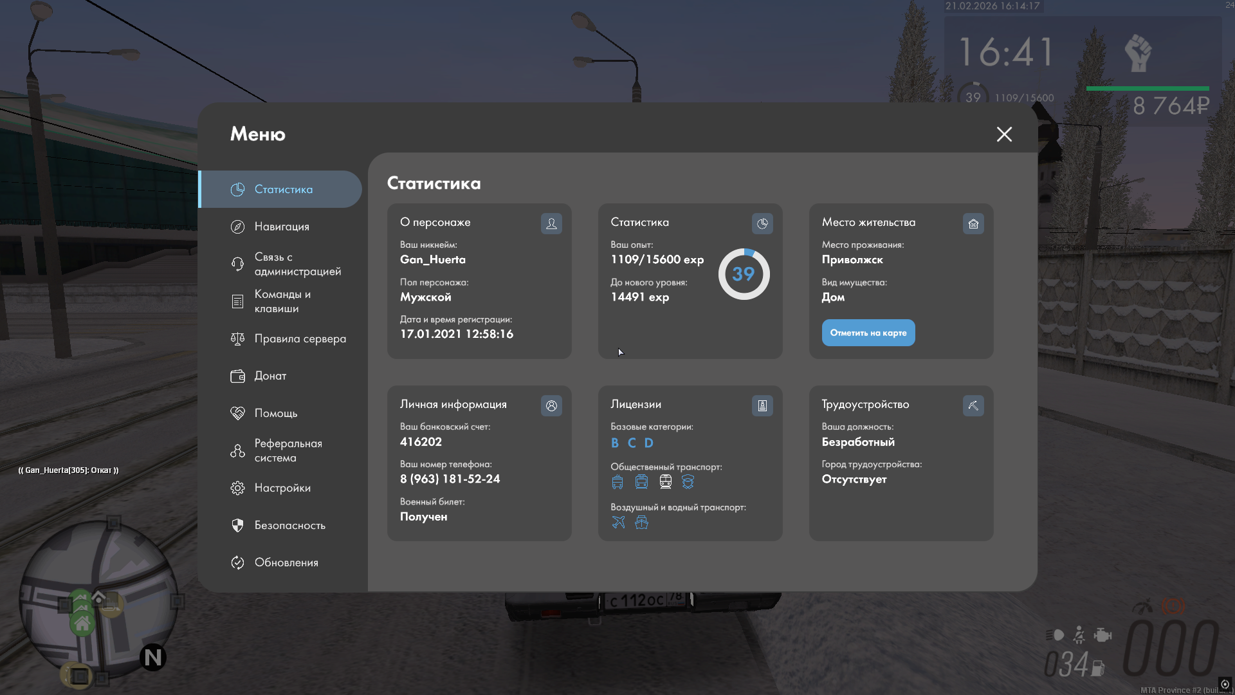Click the house icon in Место жительства card
Screen dimensions: 1235x695
973,223
